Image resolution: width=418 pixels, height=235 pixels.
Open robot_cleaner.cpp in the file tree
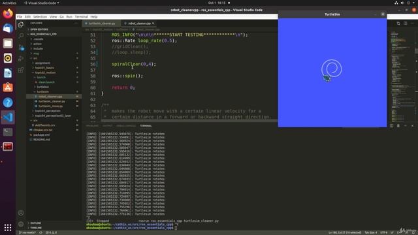click(50, 97)
